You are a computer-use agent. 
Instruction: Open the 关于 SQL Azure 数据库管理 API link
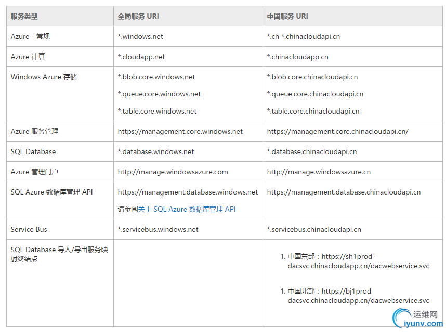pos(187,210)
